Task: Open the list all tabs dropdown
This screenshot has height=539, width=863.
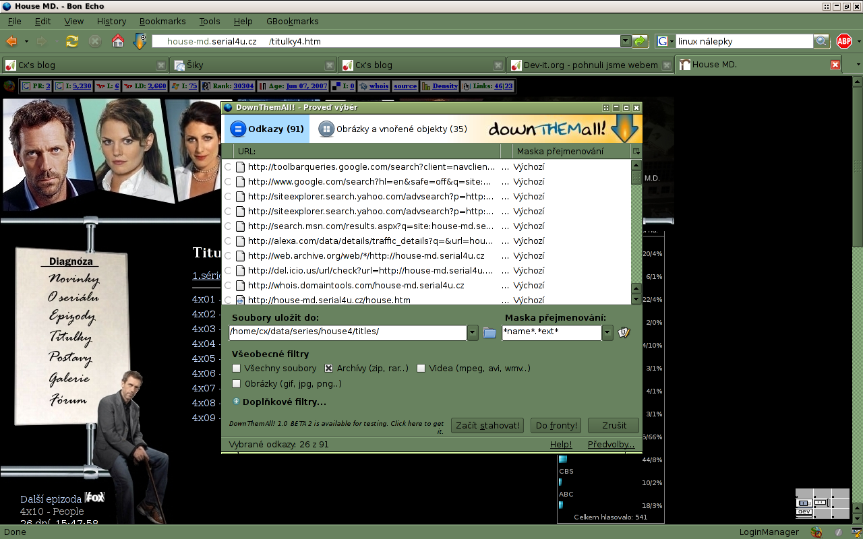Action: coord(858,65)
